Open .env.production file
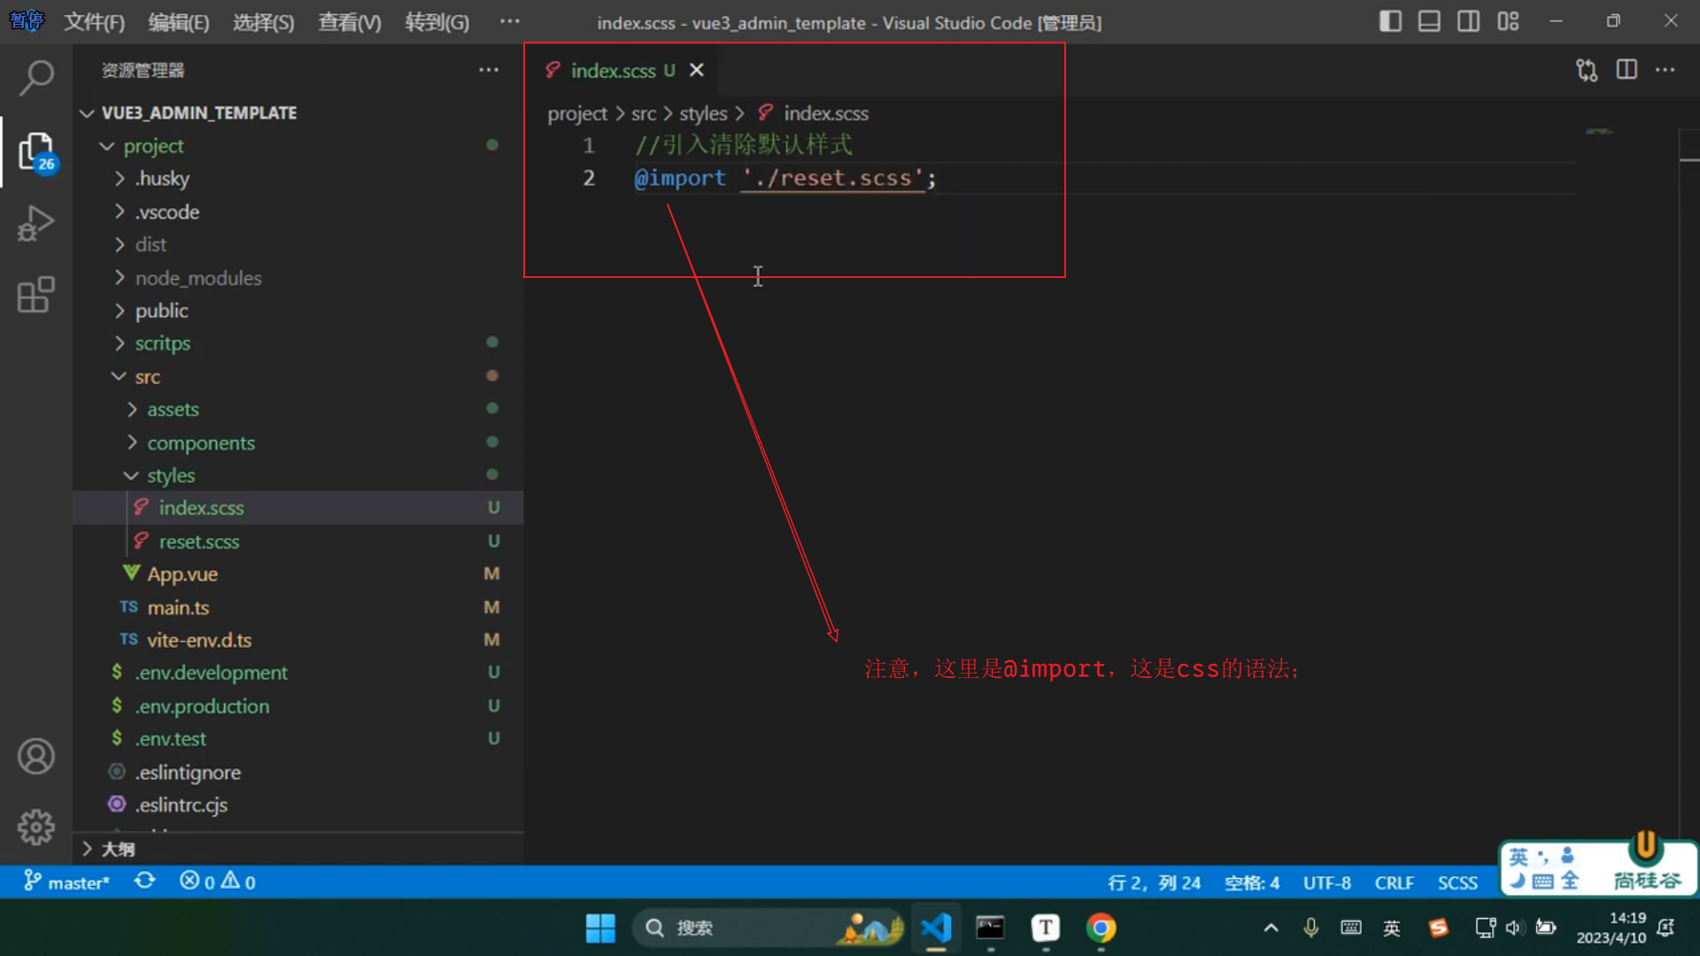 (x=297, y=706)
